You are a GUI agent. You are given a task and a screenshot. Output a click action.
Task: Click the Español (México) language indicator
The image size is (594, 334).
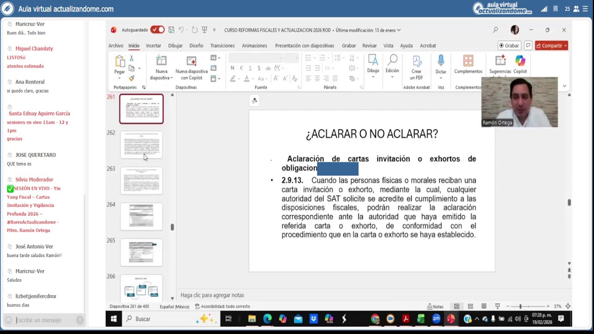(174, 306)
